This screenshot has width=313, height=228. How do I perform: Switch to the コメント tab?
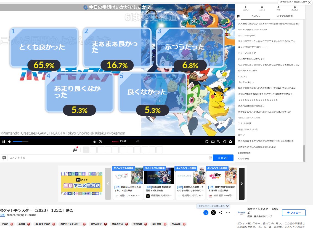click(256, 16)
